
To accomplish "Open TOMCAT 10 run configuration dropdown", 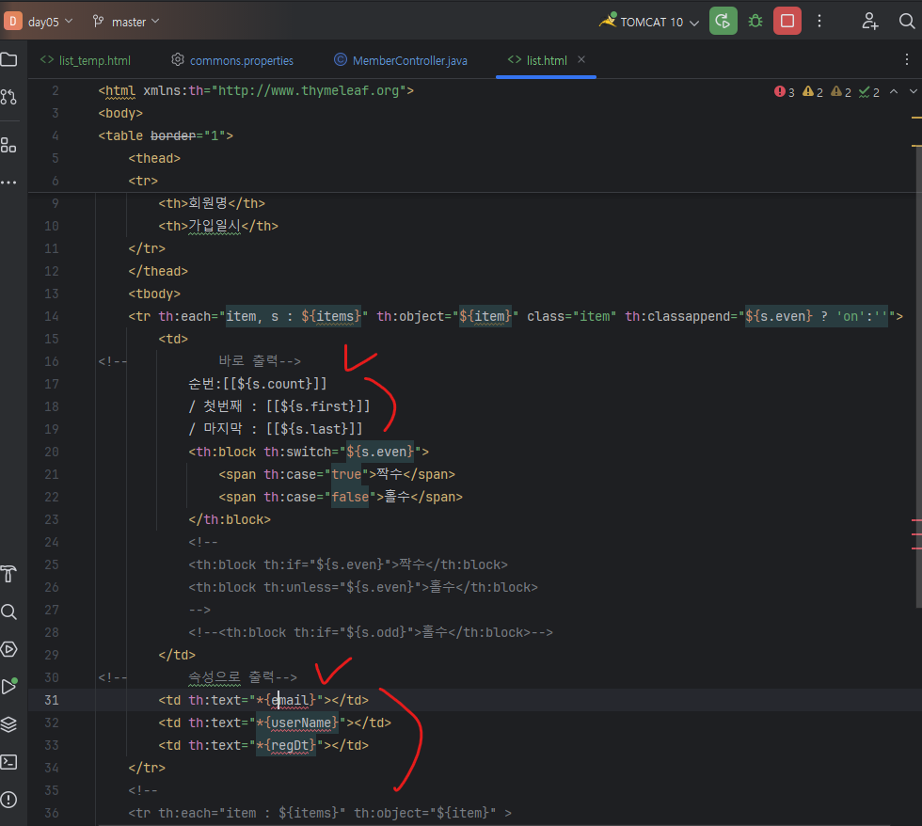I will [660, 22].
